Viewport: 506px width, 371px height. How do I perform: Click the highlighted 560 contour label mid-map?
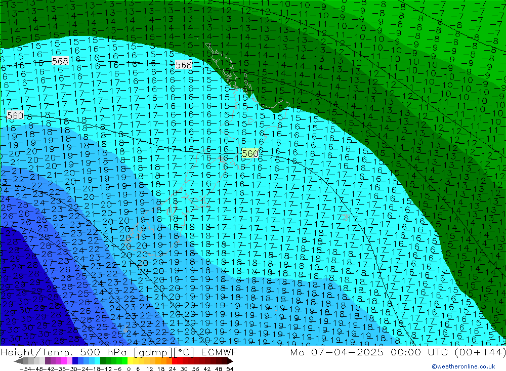coord(250,153)
